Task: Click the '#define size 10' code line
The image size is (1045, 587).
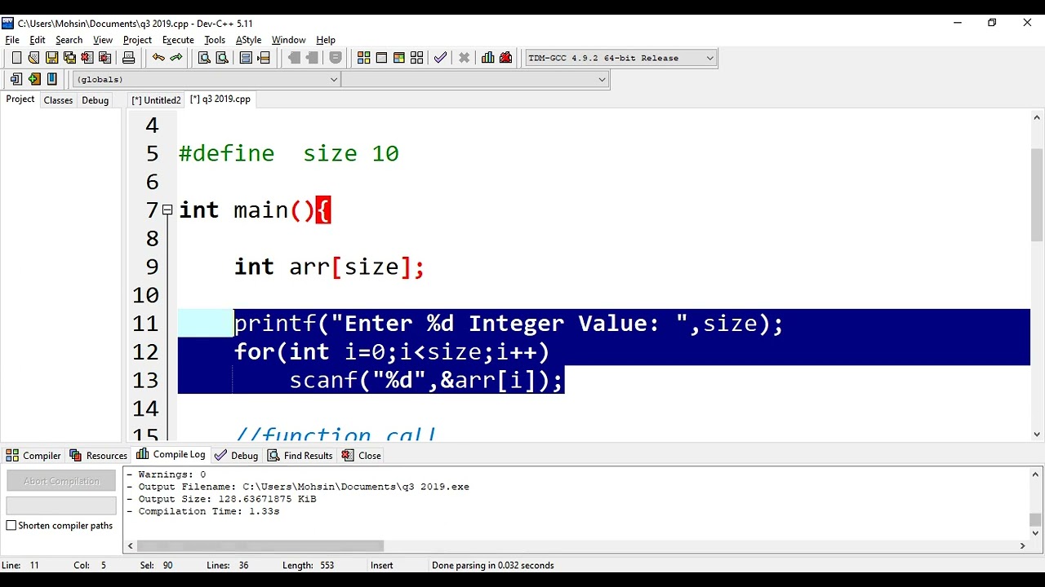Action: 289,153
